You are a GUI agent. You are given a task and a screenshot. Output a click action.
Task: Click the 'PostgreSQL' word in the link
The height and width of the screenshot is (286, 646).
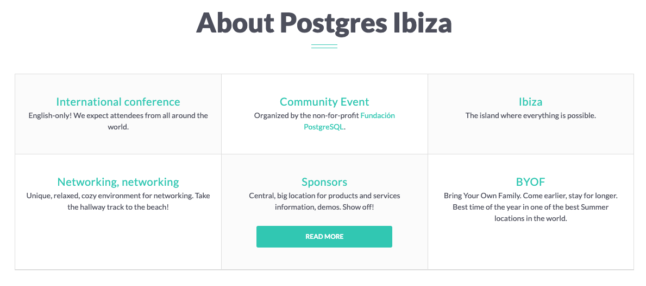(323, 127)
